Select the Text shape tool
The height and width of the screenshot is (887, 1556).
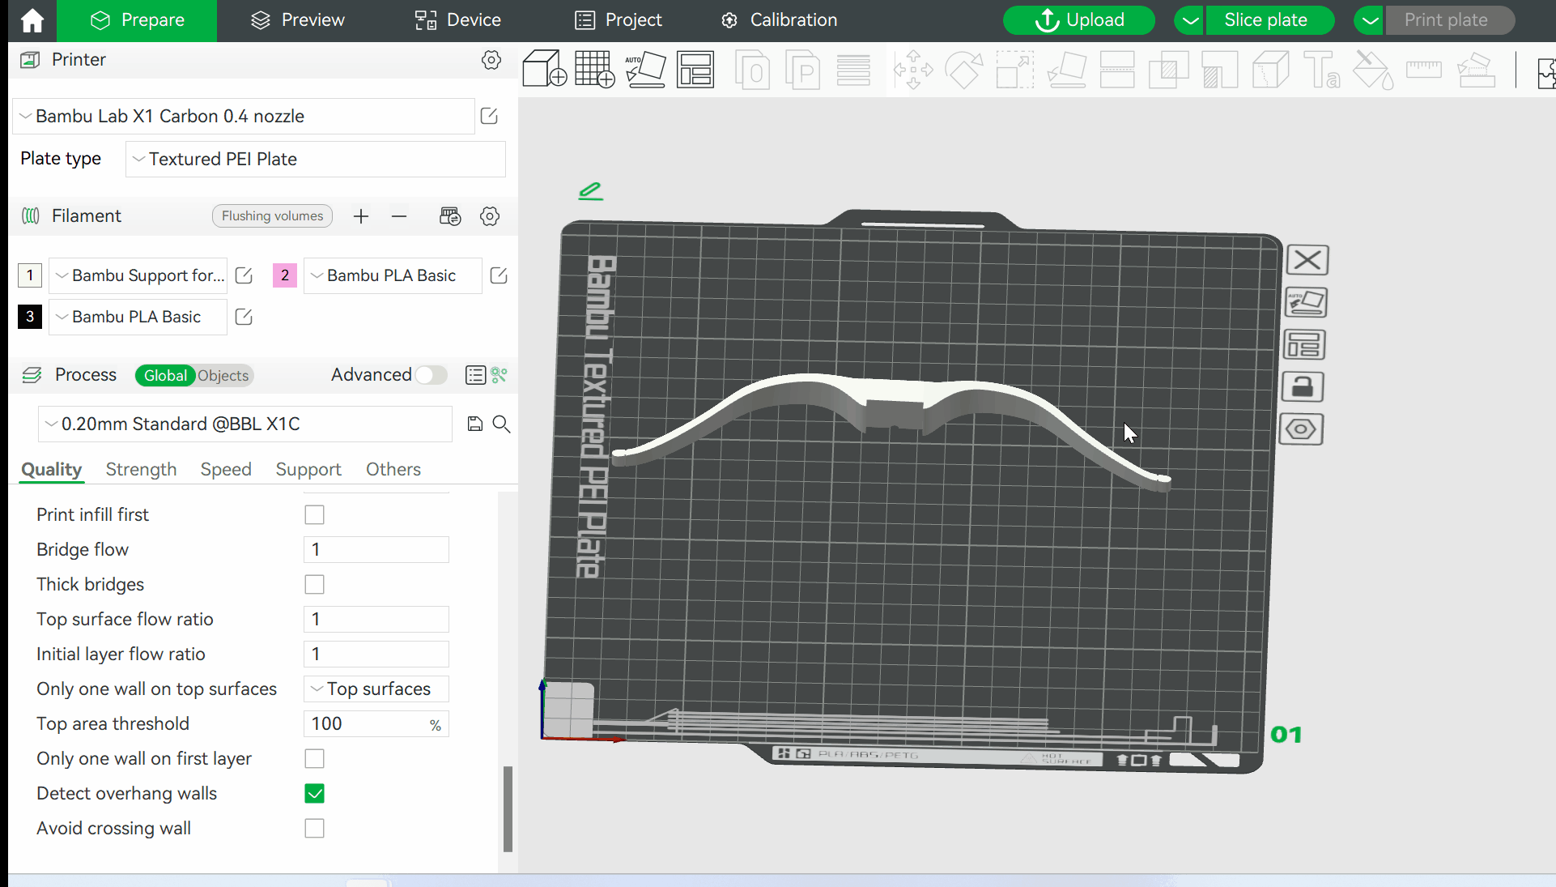click(1322, 70)
